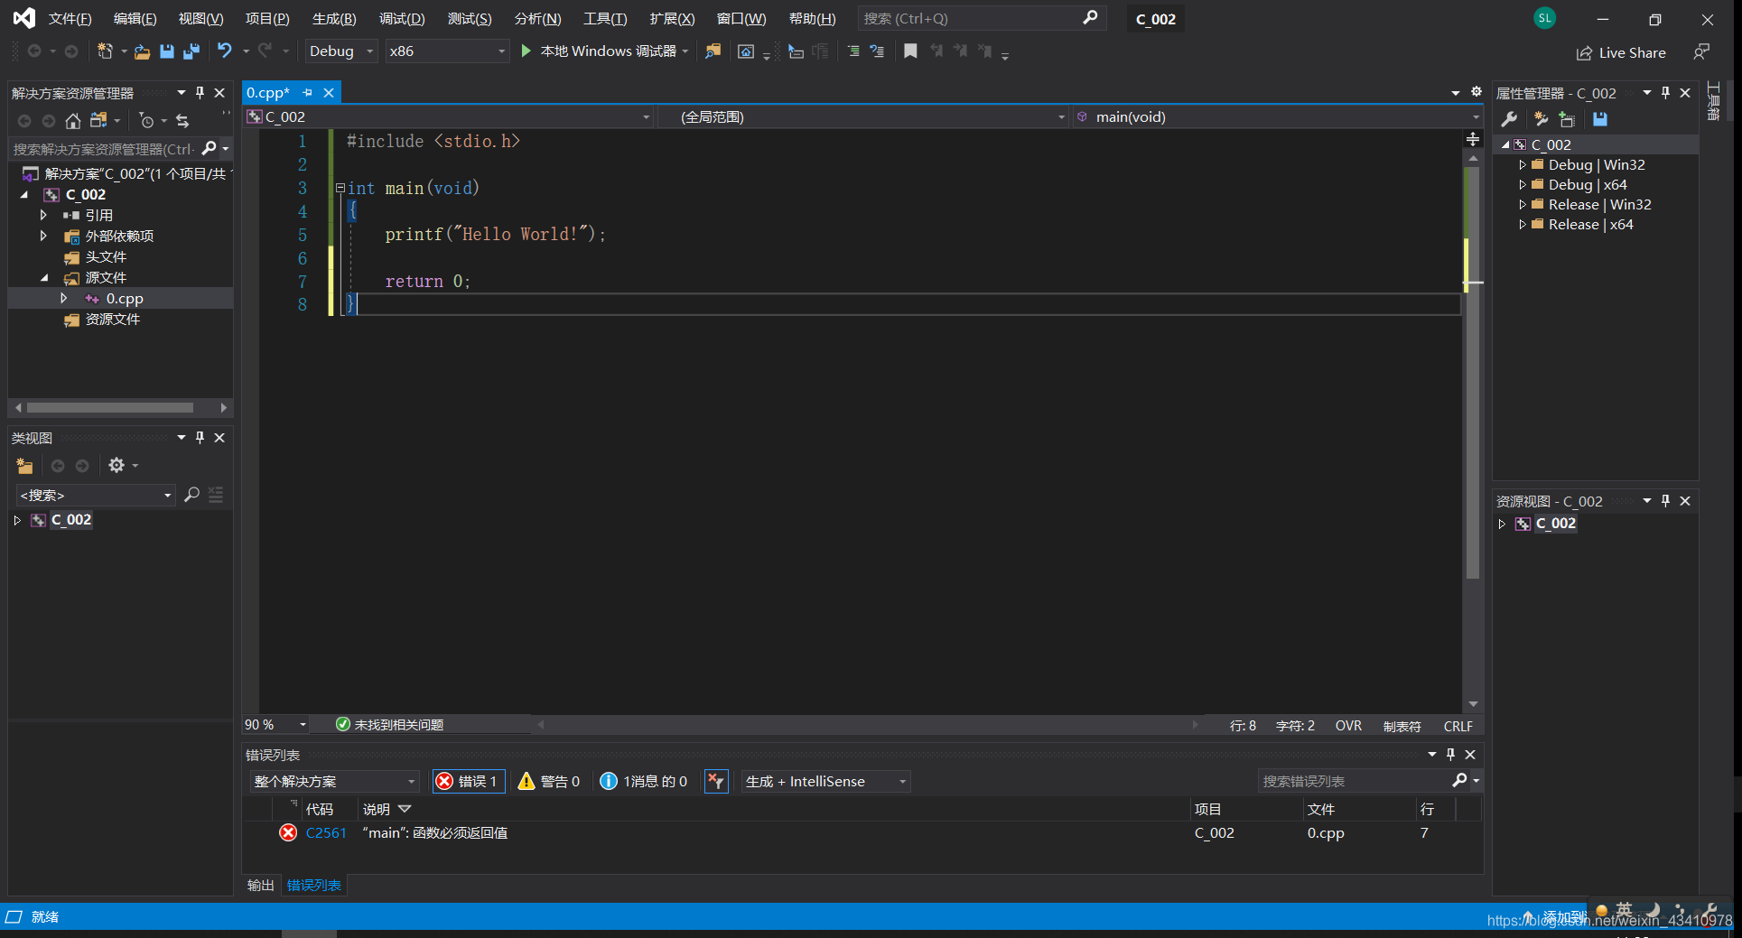Open error code C2561 link
The width and height of the screenshot is (1742, 938).
326,833
